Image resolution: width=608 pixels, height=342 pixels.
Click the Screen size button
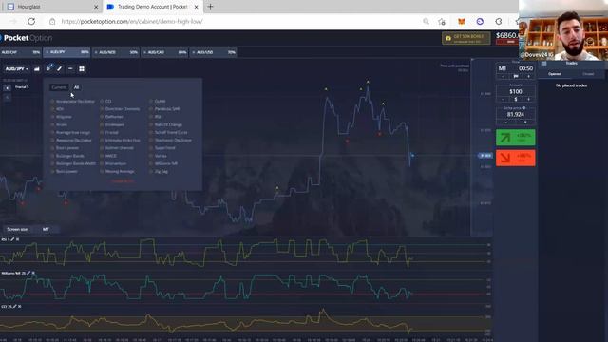coord(17,229)
